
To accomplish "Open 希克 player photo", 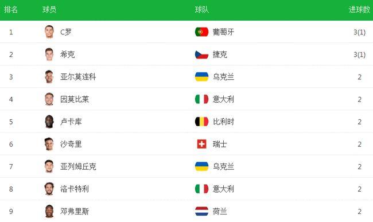I will coord(49,54).
